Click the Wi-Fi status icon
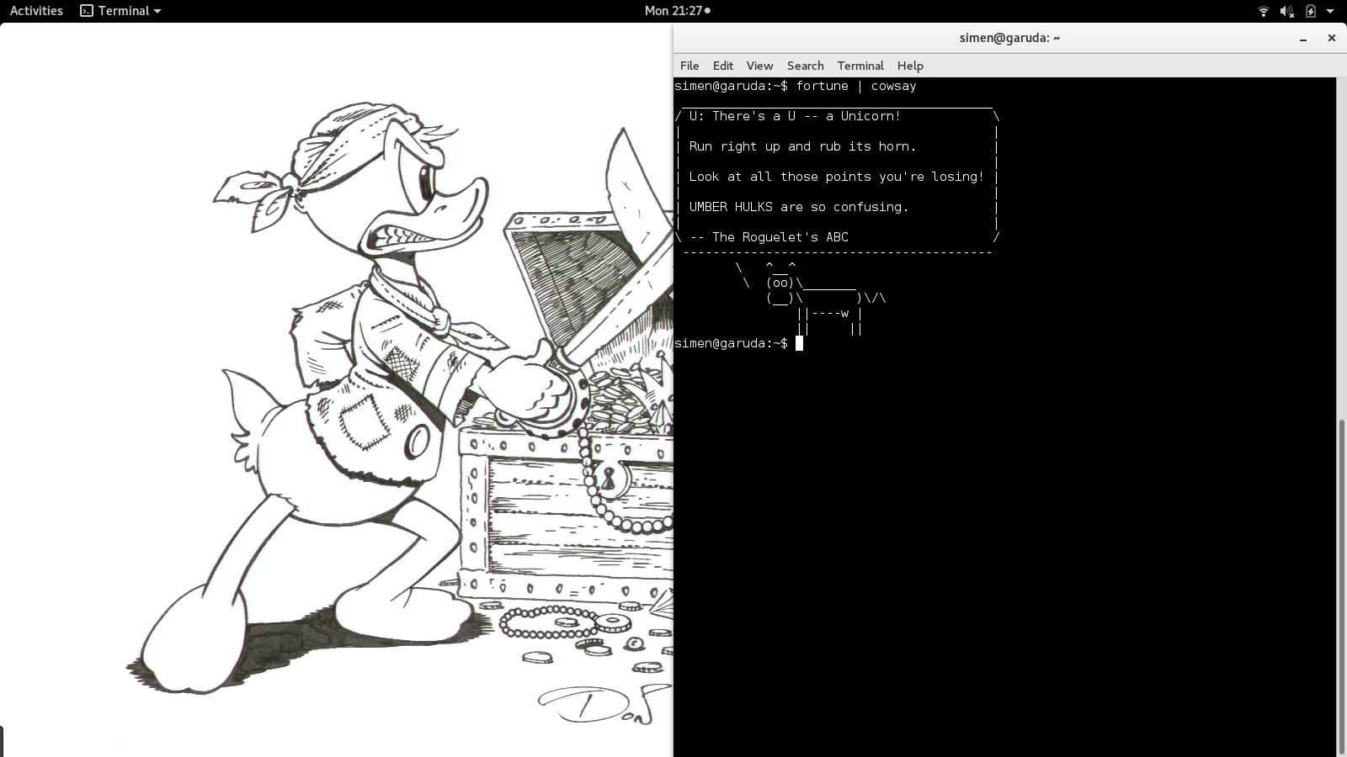The image size is (1347, 757). pyautogui.click(x=1263, y=11)
